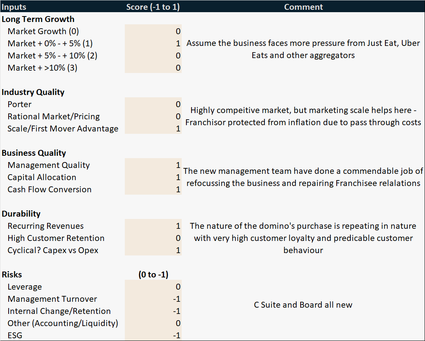Select the Cash Flow Conversion score cell
The width and height of the screenshot is (425, 341).
(x=153, y=190)
